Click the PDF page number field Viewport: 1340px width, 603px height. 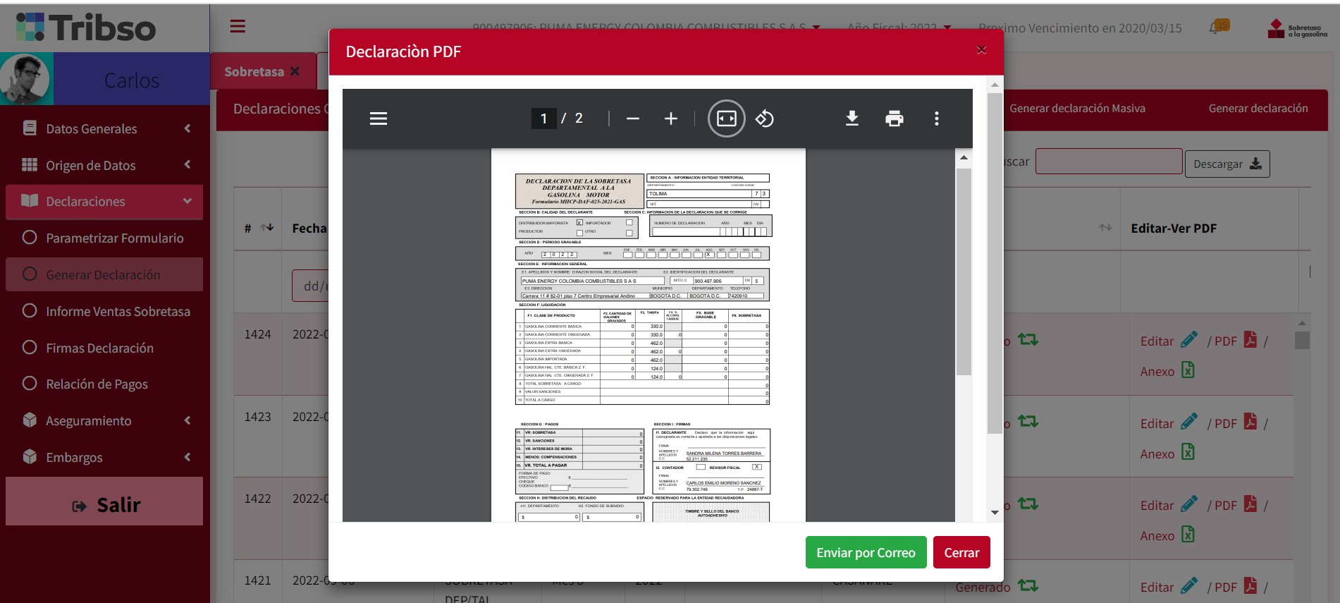[x=543, y=118]
